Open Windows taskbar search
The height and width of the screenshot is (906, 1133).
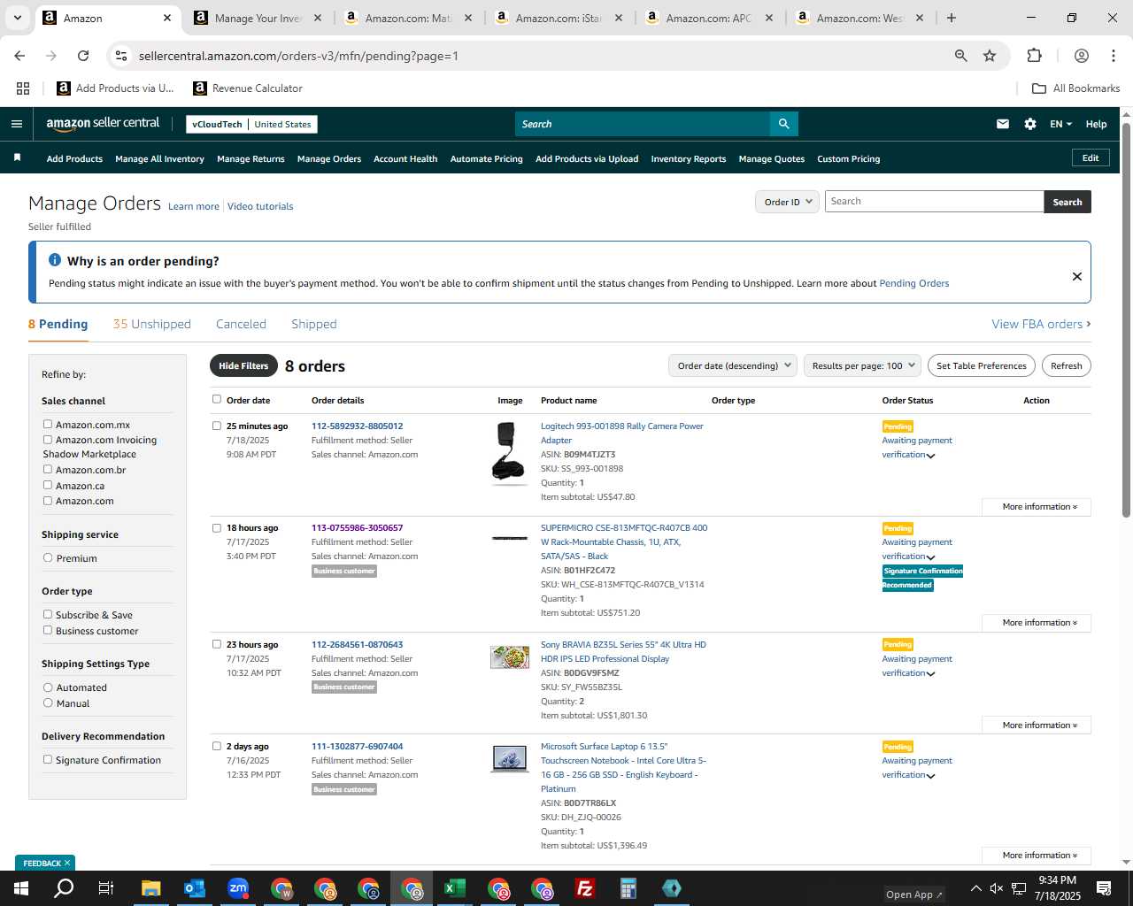click(x=64, y=888)
